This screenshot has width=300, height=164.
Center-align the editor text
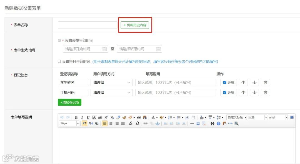pos(111,124)
